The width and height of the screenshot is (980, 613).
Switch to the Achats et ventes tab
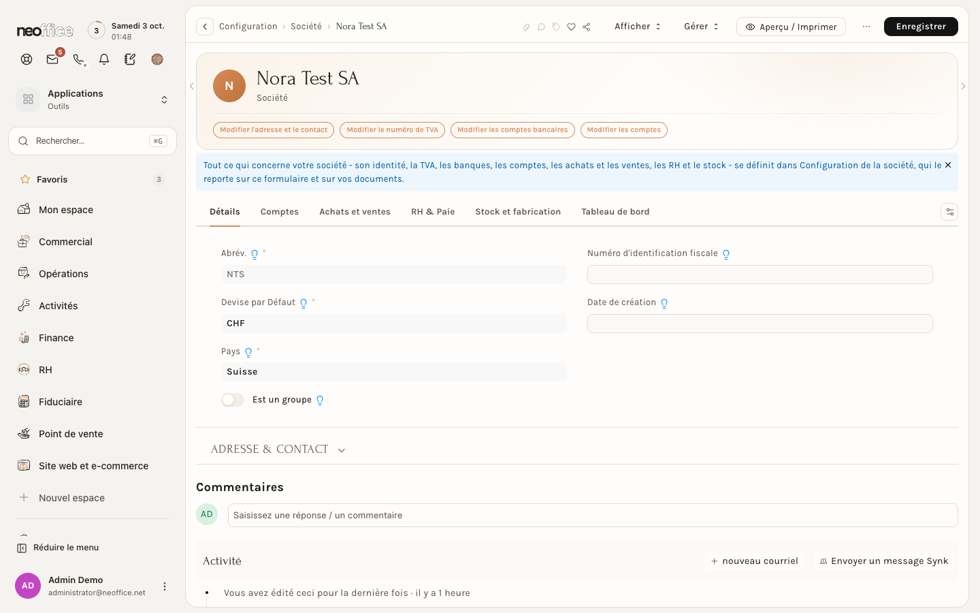tap(355, 212)
